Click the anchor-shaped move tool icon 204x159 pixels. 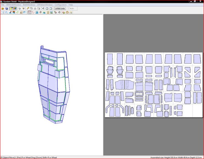click(x=35, y=9)
